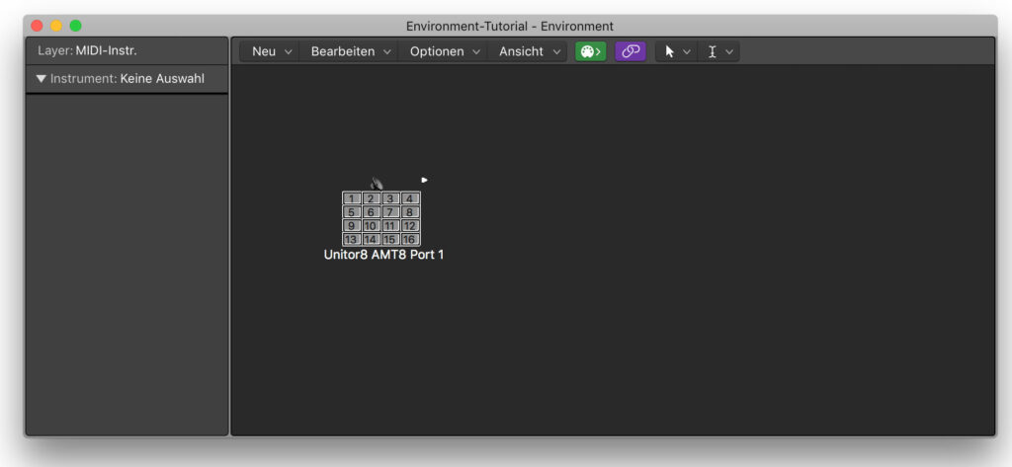Click the multi-instrument output cable triangle
Image resolution: width=1012 pixels, height=467 pixels.
coord(424,180)
